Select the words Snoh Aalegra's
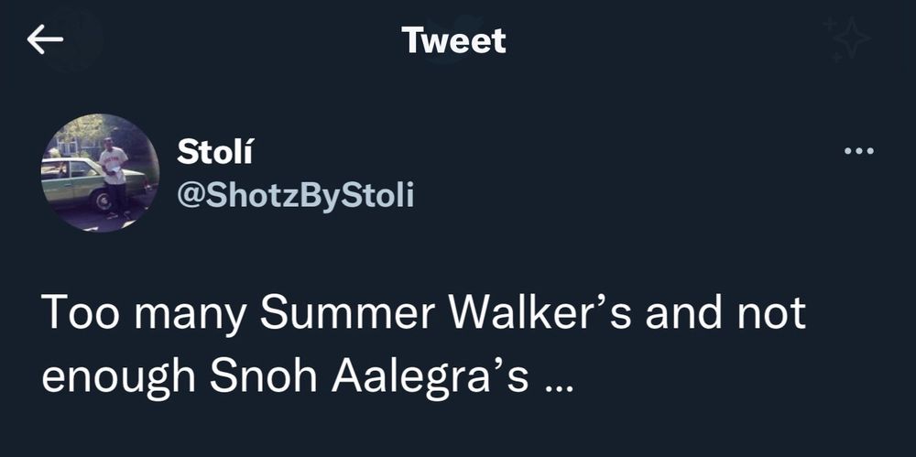 pos(368,377)
